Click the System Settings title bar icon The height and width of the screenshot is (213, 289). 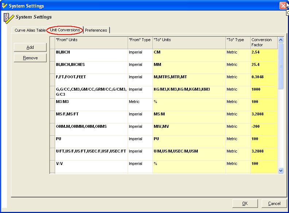[4, 6]
